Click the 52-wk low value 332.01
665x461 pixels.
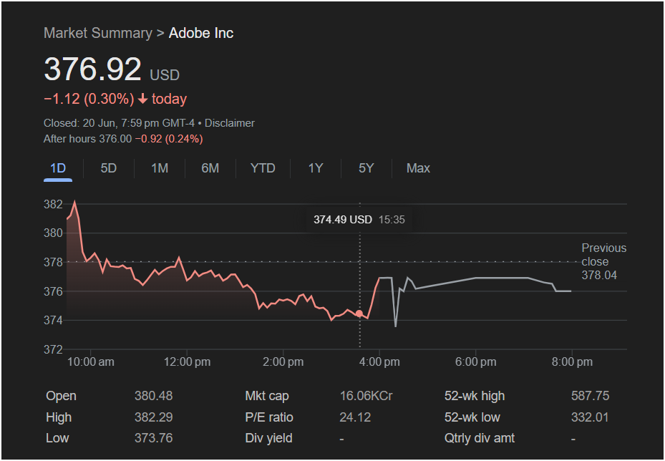(590, 417)
